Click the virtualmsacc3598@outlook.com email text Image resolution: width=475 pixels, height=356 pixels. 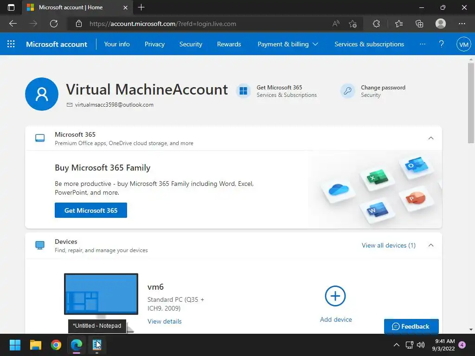pyautogui.click(x=114, y=105)
